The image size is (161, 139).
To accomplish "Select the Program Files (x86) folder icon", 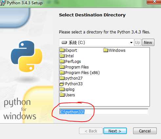I will [62, 72].
